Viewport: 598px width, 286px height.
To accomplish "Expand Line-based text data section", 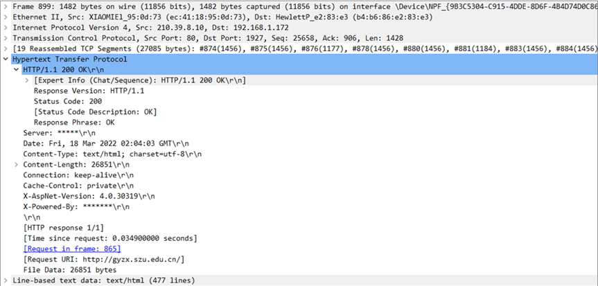I will click(x=6, y=280).
